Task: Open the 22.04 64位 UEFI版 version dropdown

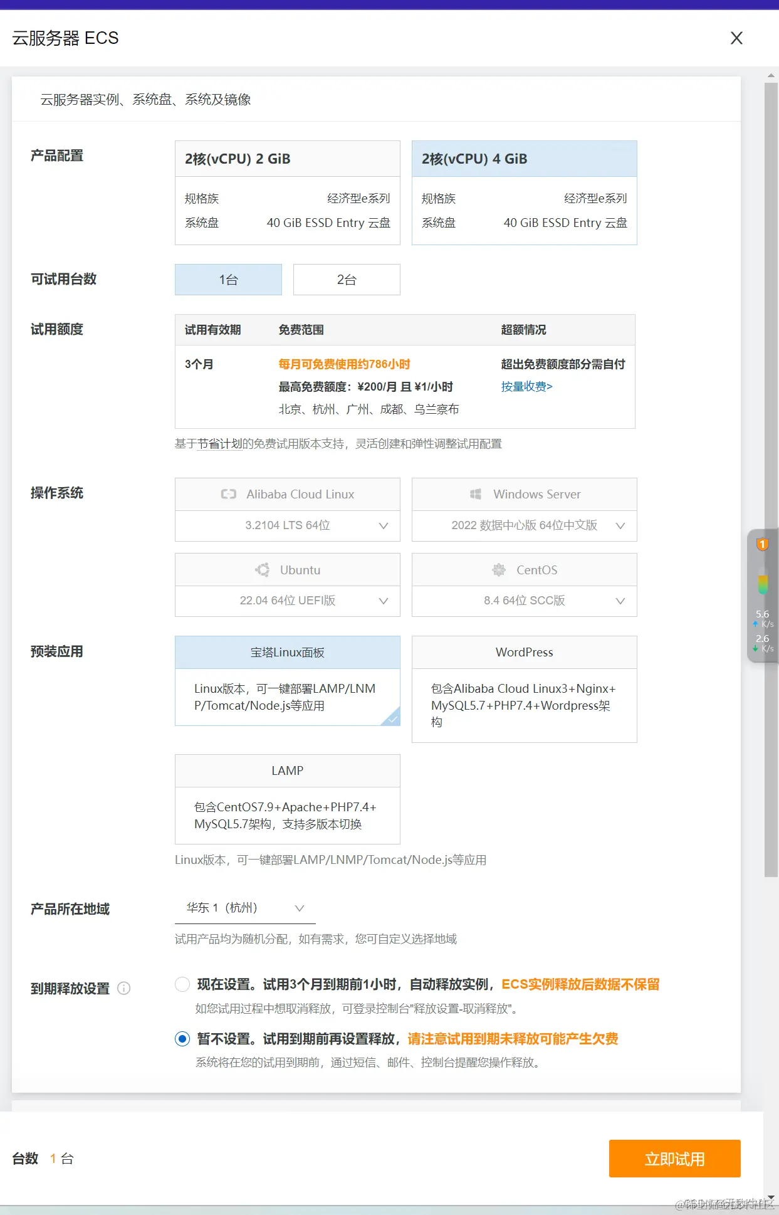Action: pos(288,601)
